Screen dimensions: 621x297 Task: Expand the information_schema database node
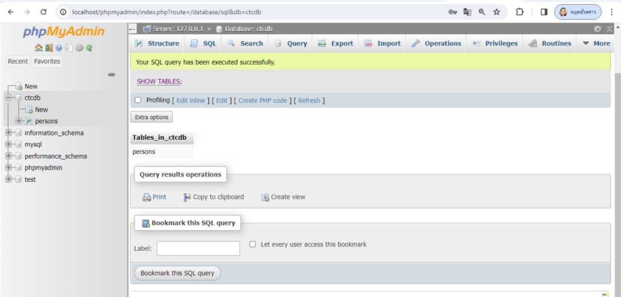coord(8,133)
